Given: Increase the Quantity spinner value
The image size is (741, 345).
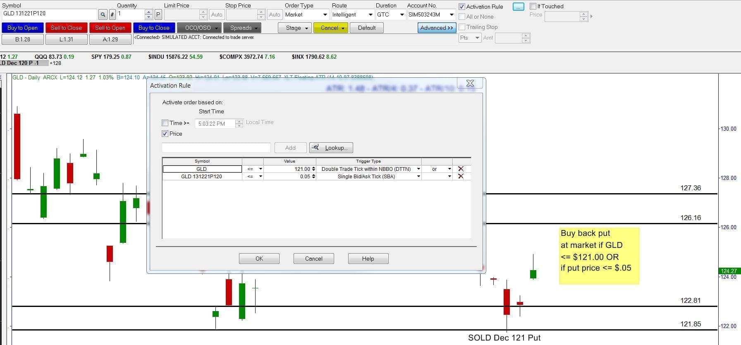Looking at the screenshot, I should pos(149,12).
